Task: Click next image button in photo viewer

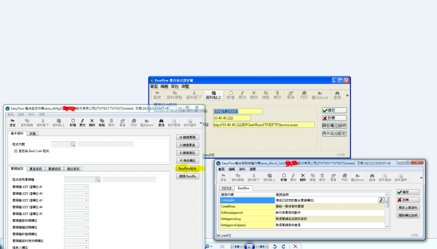Action: pos(262,246)
